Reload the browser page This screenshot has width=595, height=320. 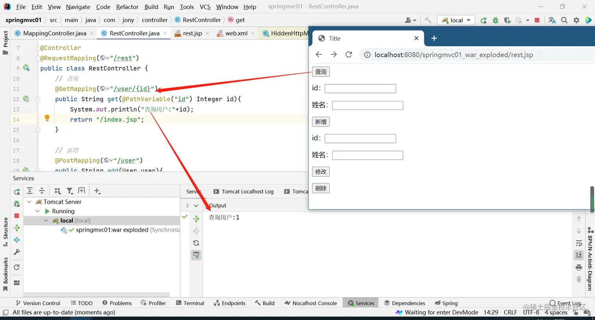349,54
